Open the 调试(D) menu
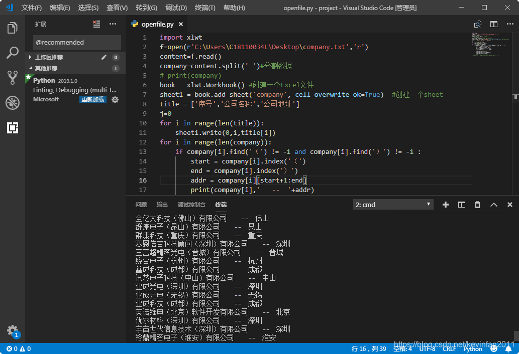Screen dimensions: 519x354 [x=176, y=8]
